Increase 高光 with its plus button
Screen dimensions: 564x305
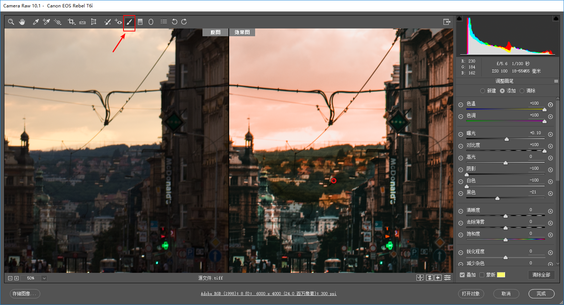tap(550, 158)
